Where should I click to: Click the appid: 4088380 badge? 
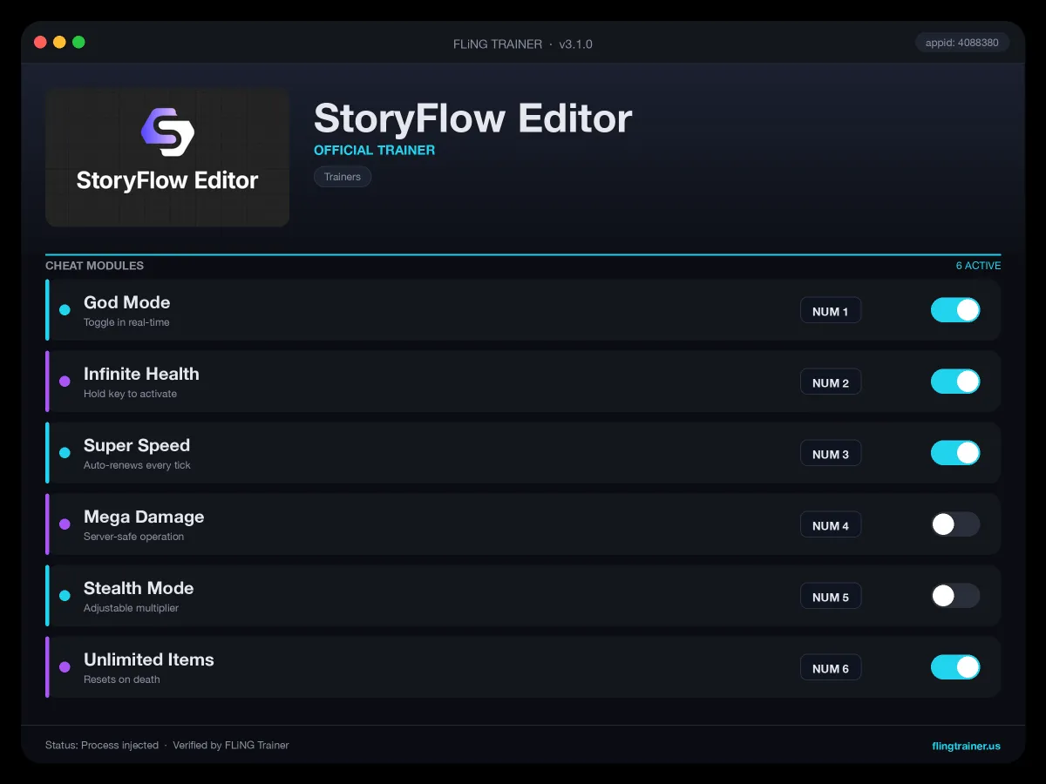coord(962,42)
